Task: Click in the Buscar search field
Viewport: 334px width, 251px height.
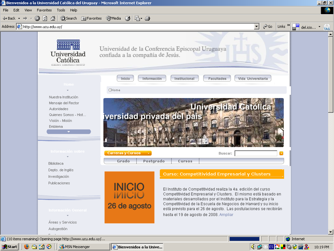Action: pyautogui.click(x=256, y=153)
